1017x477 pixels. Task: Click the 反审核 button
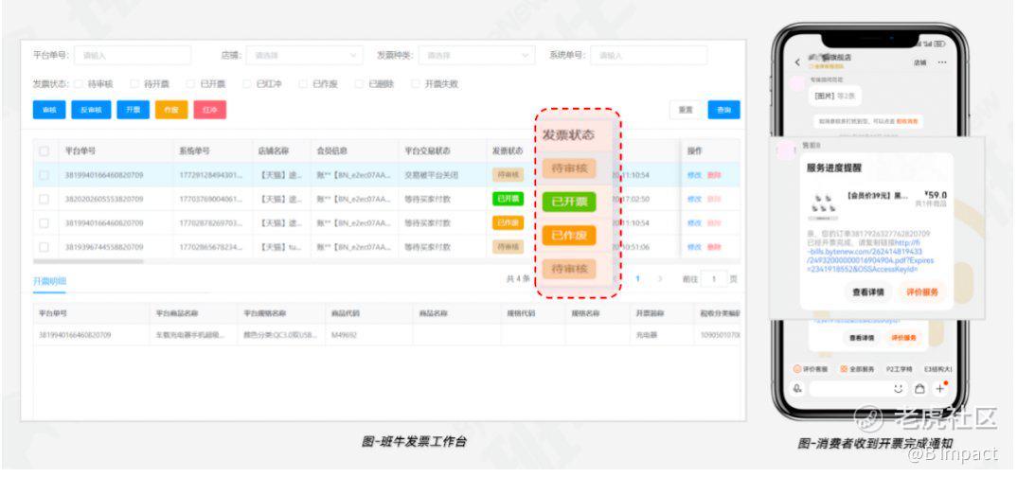(92, 110)
